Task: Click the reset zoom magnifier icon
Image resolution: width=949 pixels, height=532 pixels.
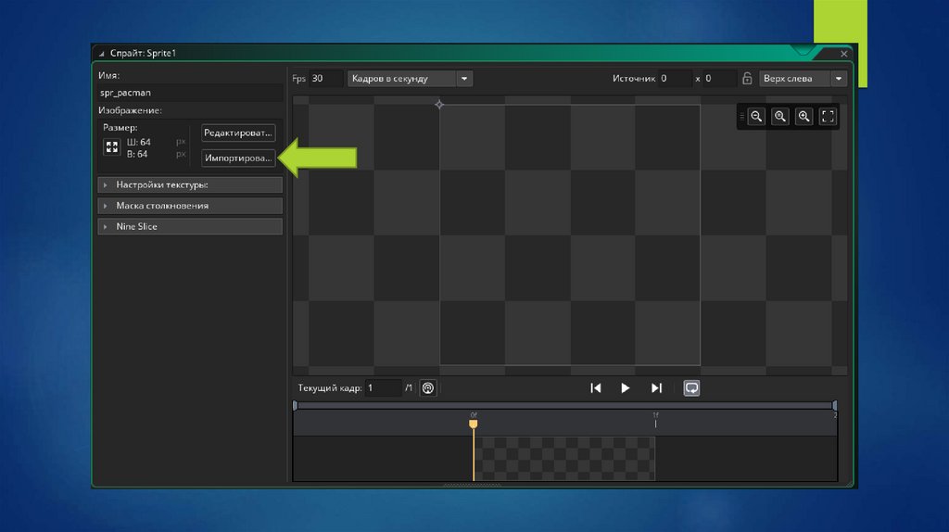Action: click(x=780, y=116)
